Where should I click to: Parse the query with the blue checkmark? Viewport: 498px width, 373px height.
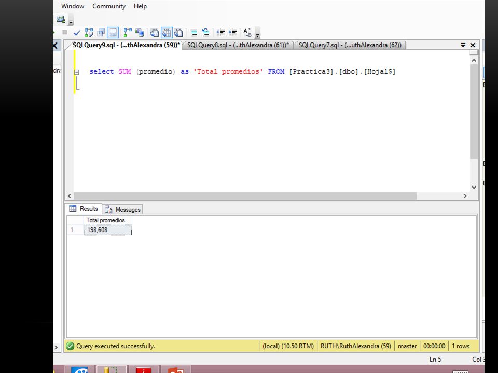click(x=77, y=32)
